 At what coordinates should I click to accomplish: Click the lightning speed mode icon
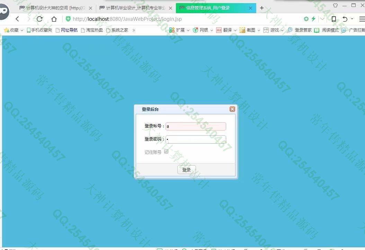(x=313, y=19)
